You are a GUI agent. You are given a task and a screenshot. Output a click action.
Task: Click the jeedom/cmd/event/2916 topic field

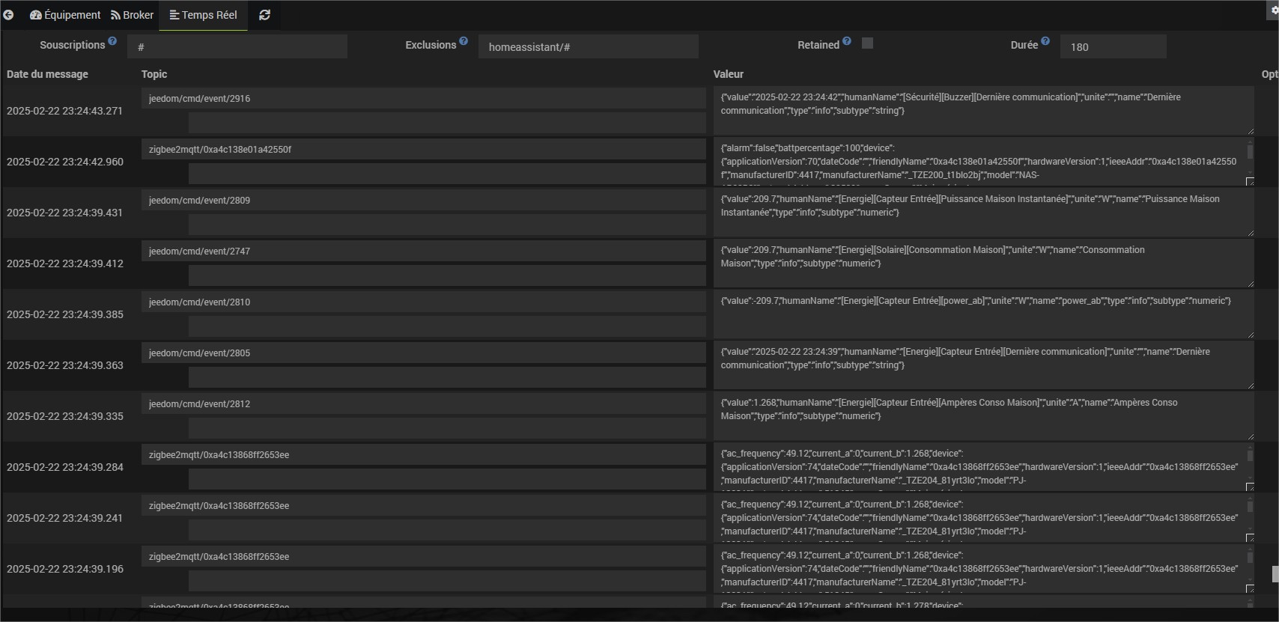[x=423, y=99]
